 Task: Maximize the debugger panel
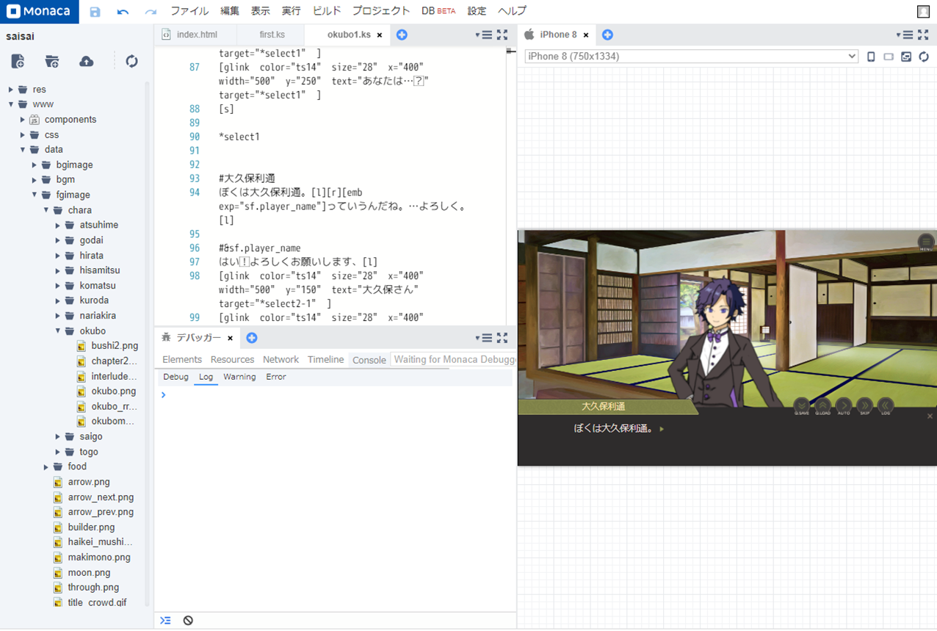502,338
